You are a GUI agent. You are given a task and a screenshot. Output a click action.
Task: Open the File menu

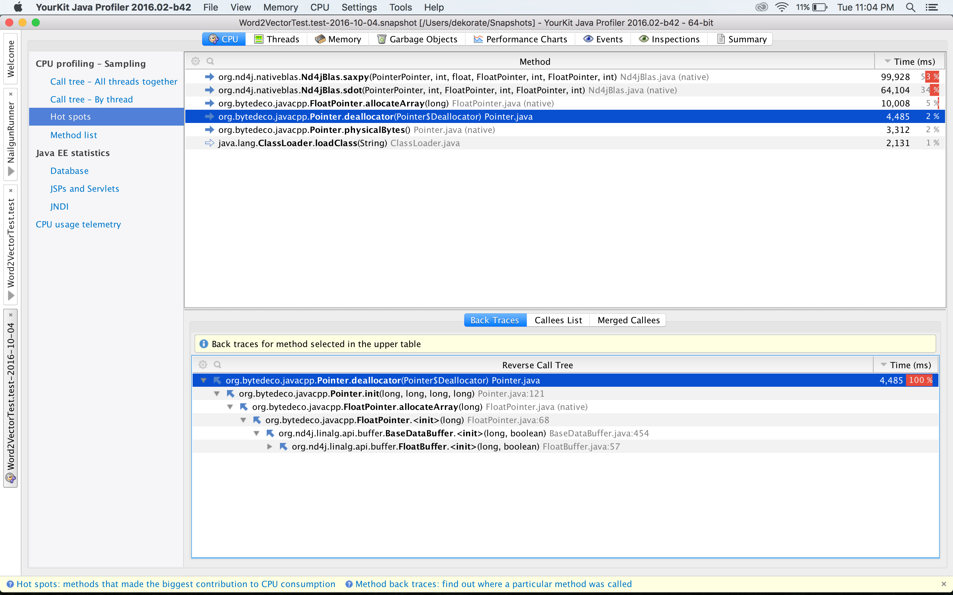pyautogui.click(x=211, y=7)
